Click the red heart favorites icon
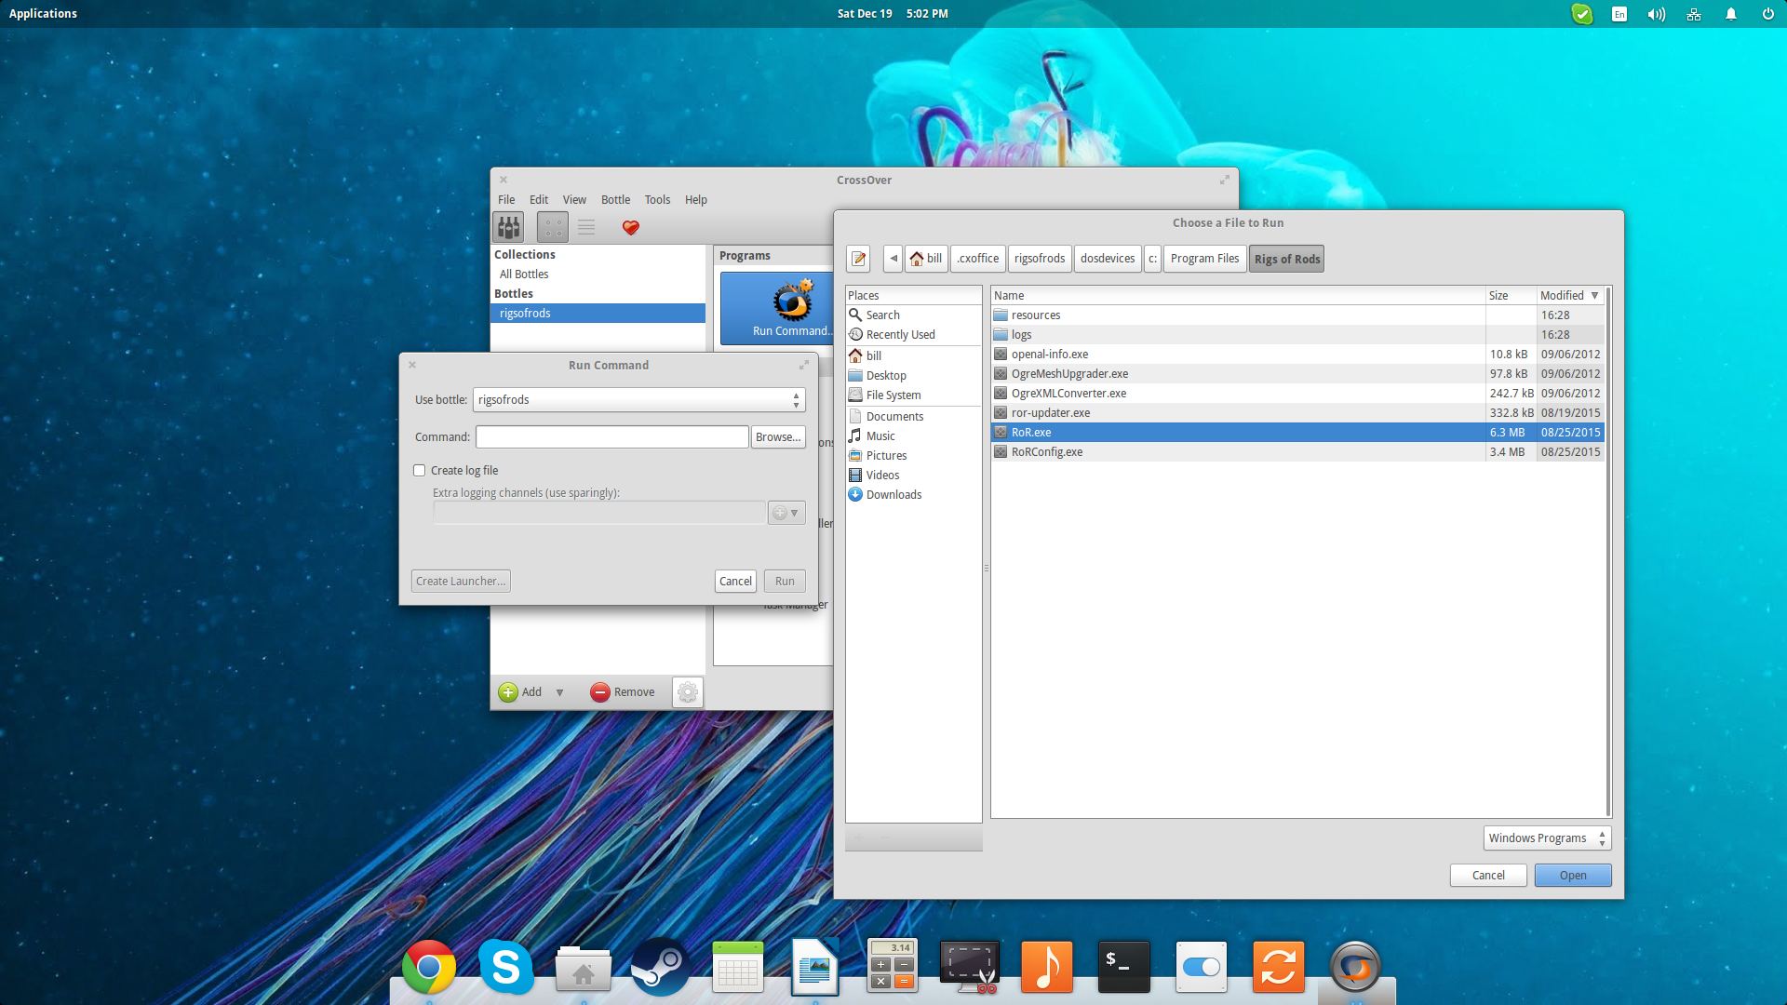This screenshot has width=1787, height=1005. 631,227
